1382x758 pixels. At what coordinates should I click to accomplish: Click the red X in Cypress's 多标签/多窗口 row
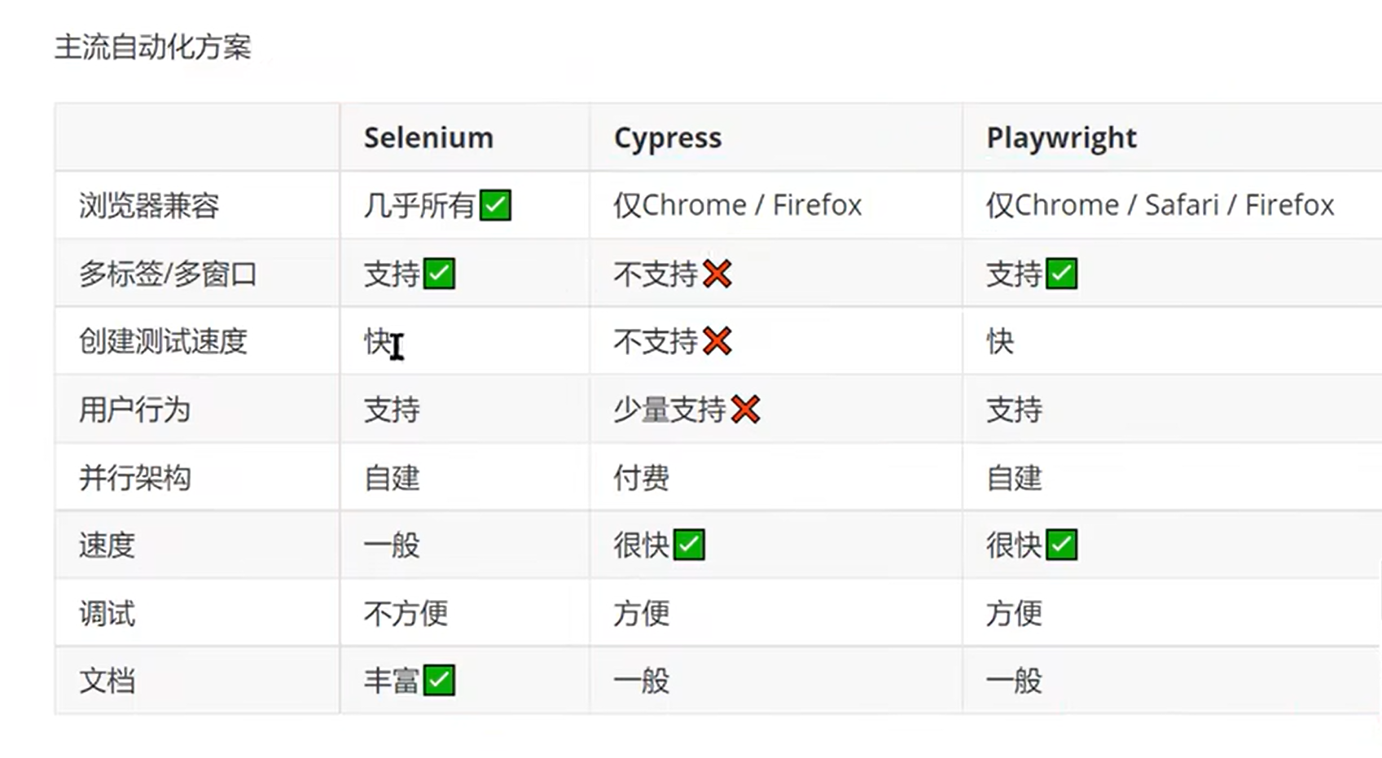(717, 274)
